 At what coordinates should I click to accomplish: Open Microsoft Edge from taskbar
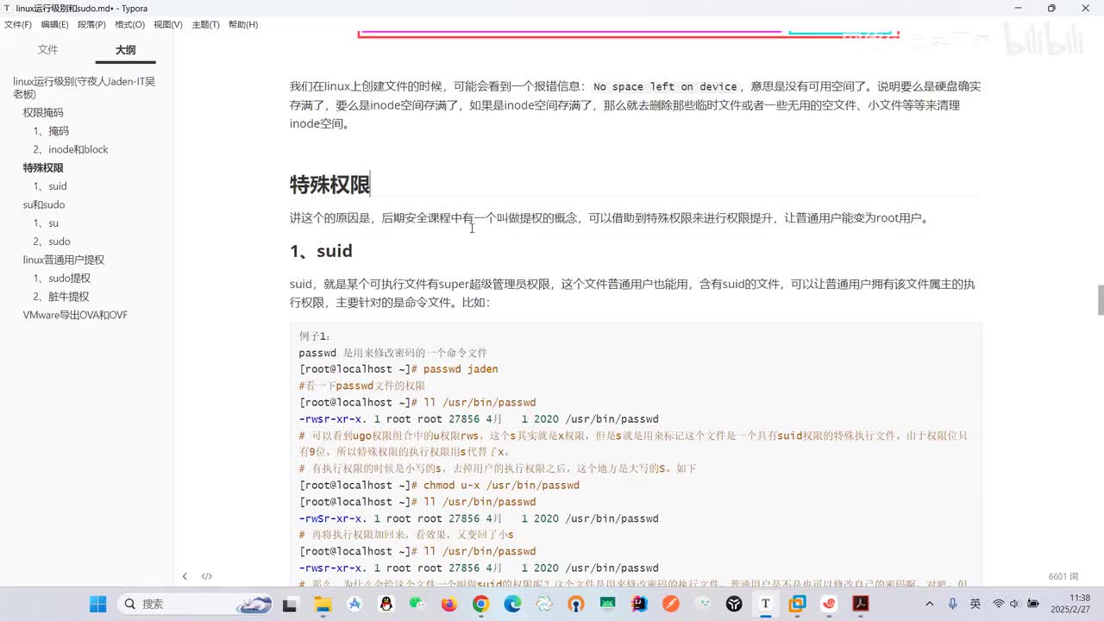(x=512, y=604)
